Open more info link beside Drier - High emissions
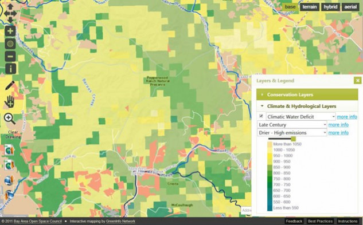This screenshot has width=363, height=225. coord(338,133)
